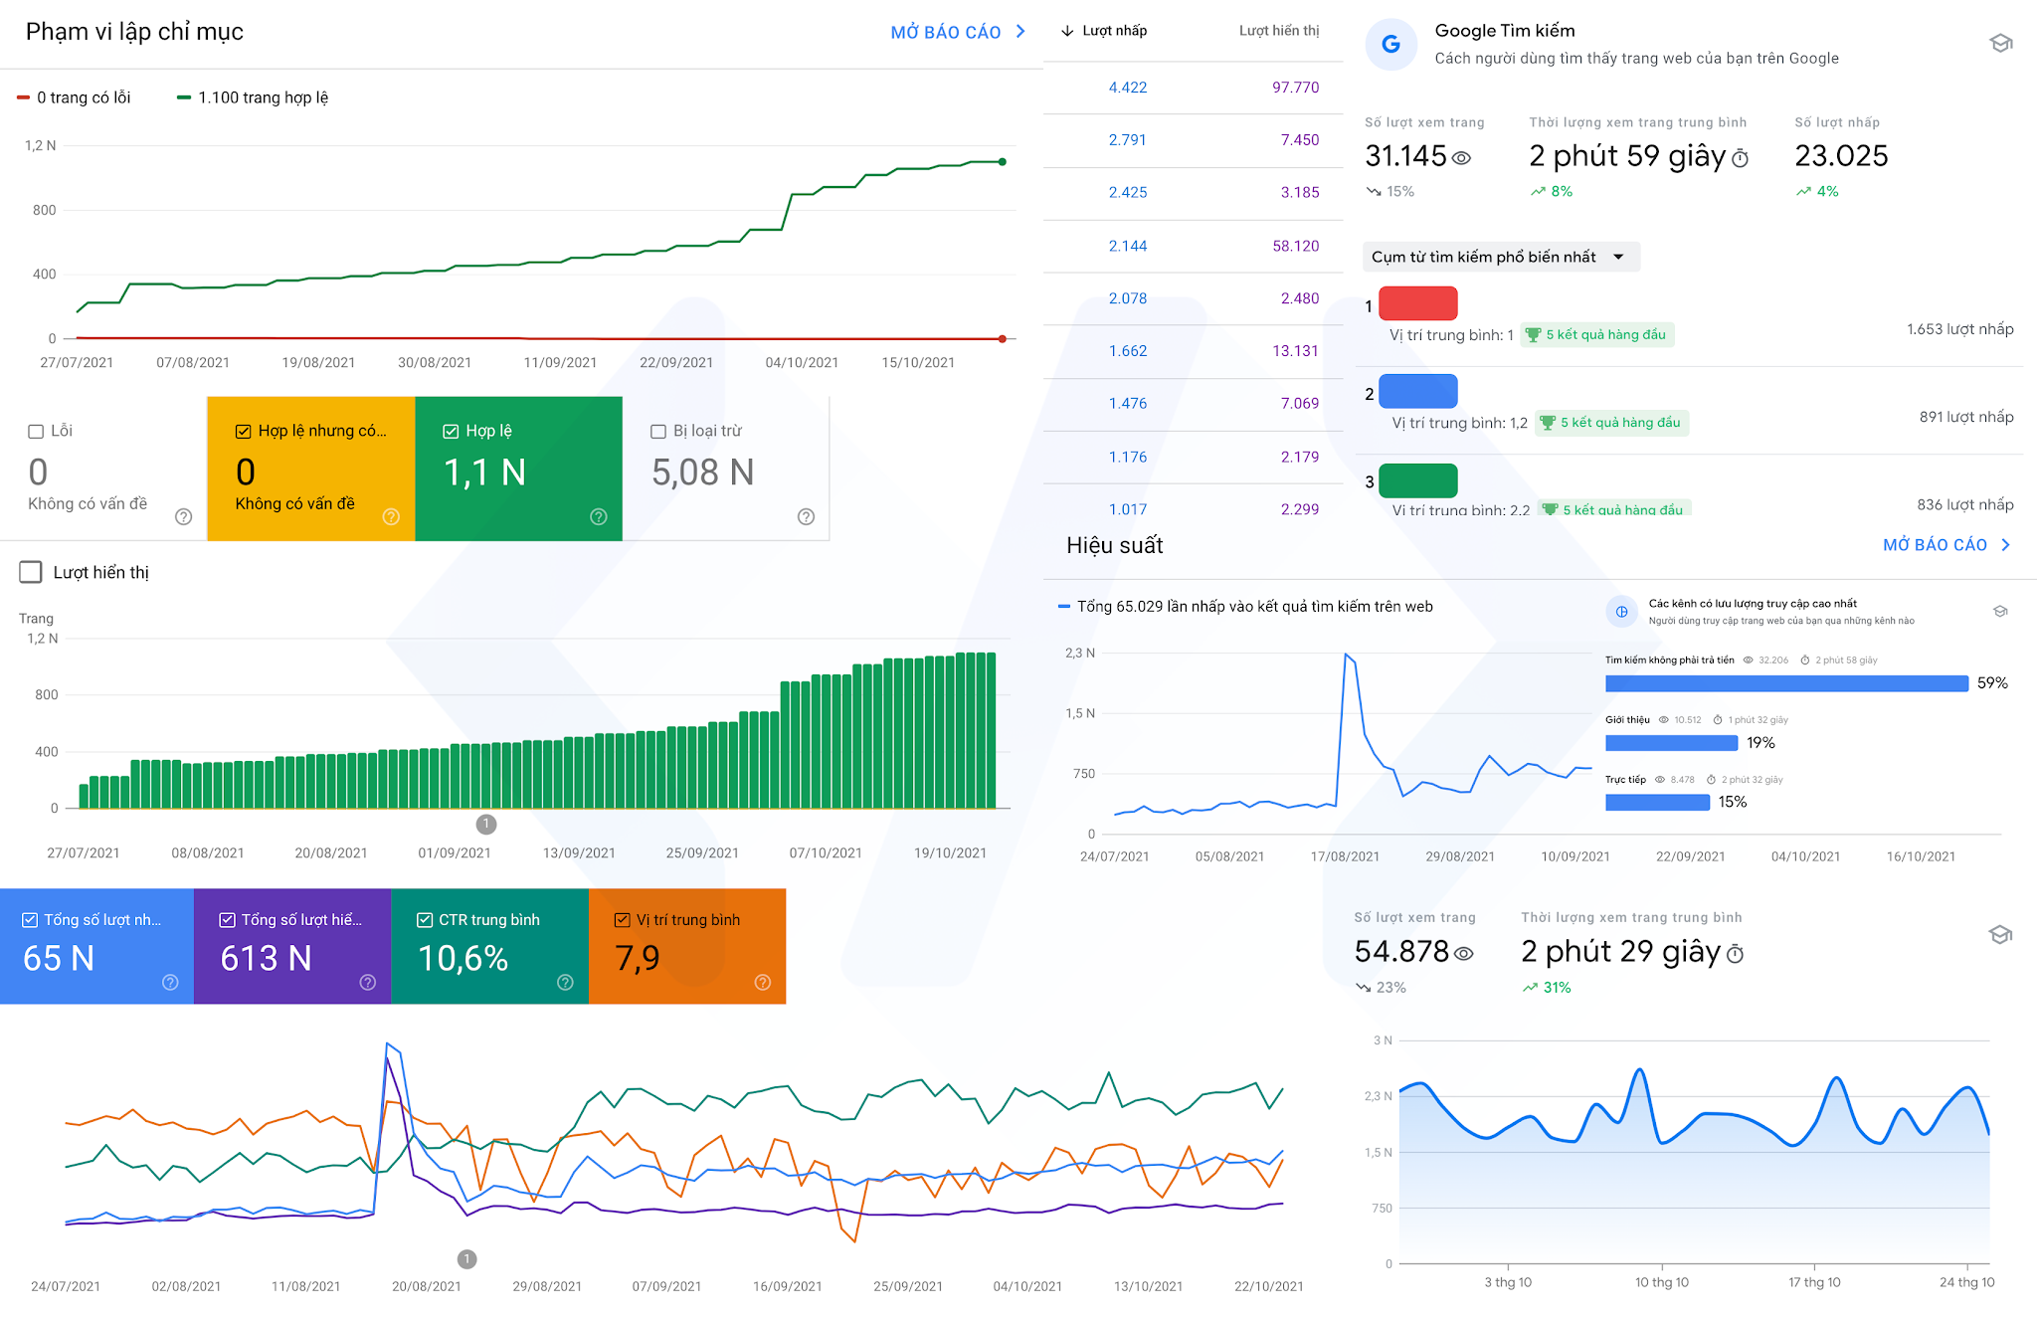The height and width of the screenshot is (1319, 2037).
Task: Click the help icon in the yellow Hợp lệ nhưng có tile
Action: [391, 516]
